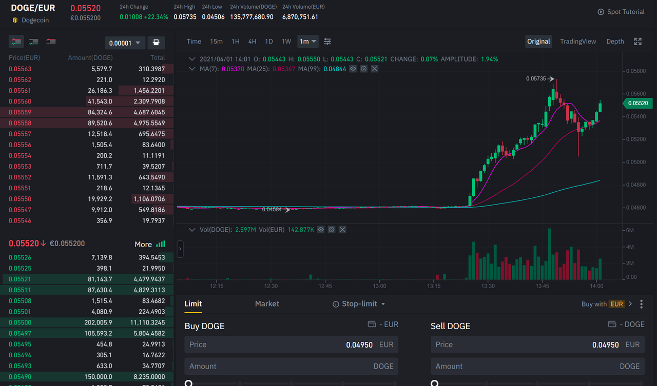Viewport: 657px width, 386px height.
Task: Click the wallet icon above Buy DOGE form
Action: point(372,324)
